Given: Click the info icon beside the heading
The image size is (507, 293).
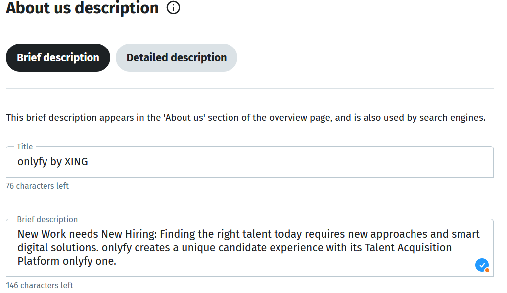Looking at the screenshot, I should pos(173,8).
